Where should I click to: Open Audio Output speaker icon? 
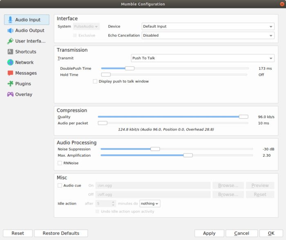[x=10, y=31]
